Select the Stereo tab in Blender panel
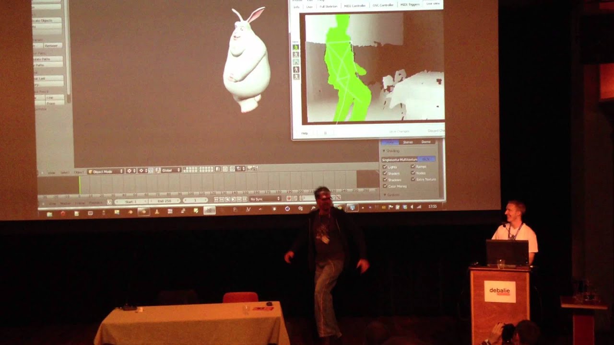The height and width of the screenshot is (345, 614). [408, 142]
